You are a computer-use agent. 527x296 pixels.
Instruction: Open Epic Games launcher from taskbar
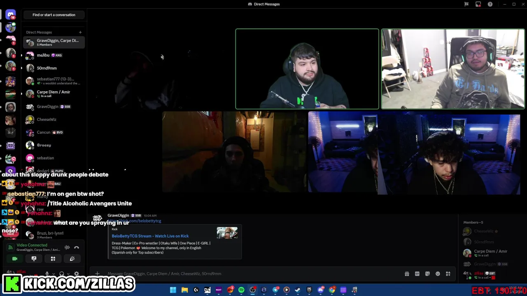click(309, 290)
